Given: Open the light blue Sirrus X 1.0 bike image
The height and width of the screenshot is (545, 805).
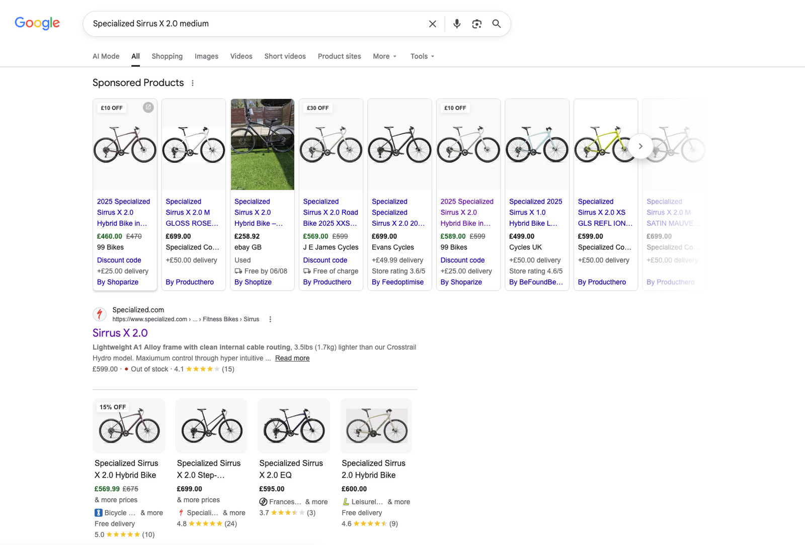Looking at the screenshot, I should coord(537,144).
